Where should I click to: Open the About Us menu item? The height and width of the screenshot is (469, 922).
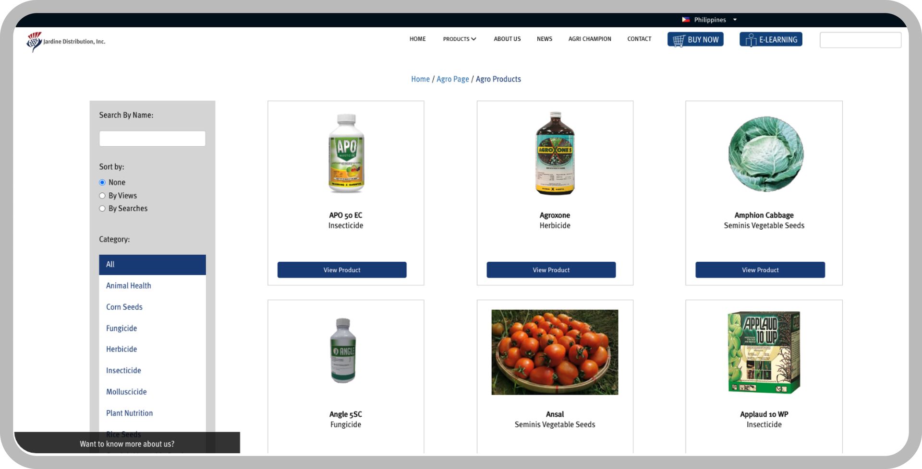507,39
